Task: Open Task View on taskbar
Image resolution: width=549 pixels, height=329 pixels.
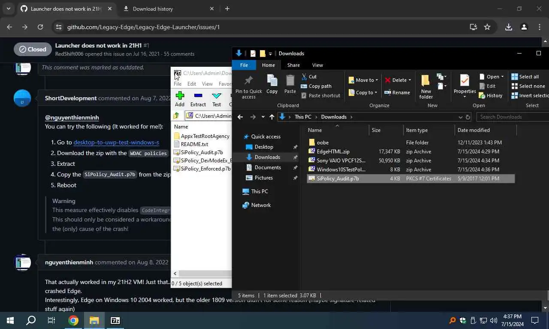Action: pos(51,320)
